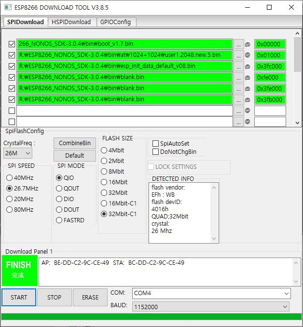Screen dimensions: 303x327
Task: Click the FINISH status indicator
Action: (x=20, y=271)
